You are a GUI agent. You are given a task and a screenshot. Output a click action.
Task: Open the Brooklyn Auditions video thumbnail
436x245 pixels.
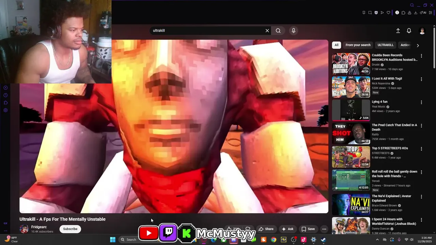(351, 64)
